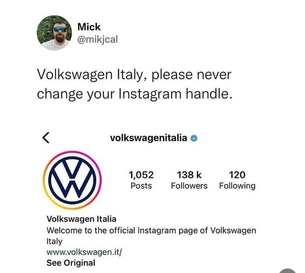Open the Volkswagen logo story ring

pyautogui.click(x=72, y=180)
